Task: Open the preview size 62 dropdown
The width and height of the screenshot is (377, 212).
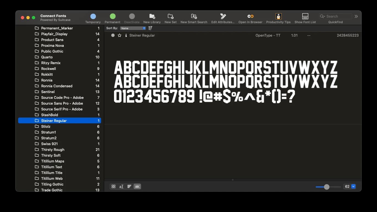Action: (353, 187)
